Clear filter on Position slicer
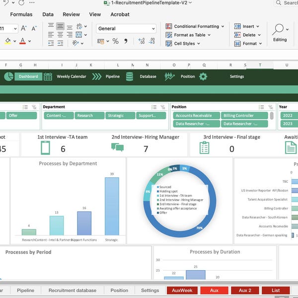Image resolution: width=298 pixels, height=298 pixels. 271,107
